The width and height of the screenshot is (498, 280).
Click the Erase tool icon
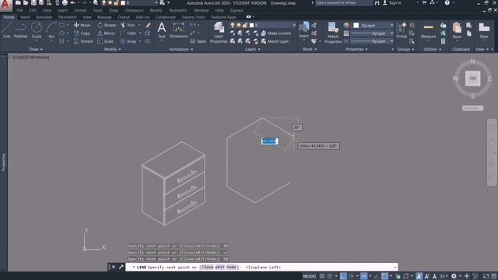click(x=148, y=25)
